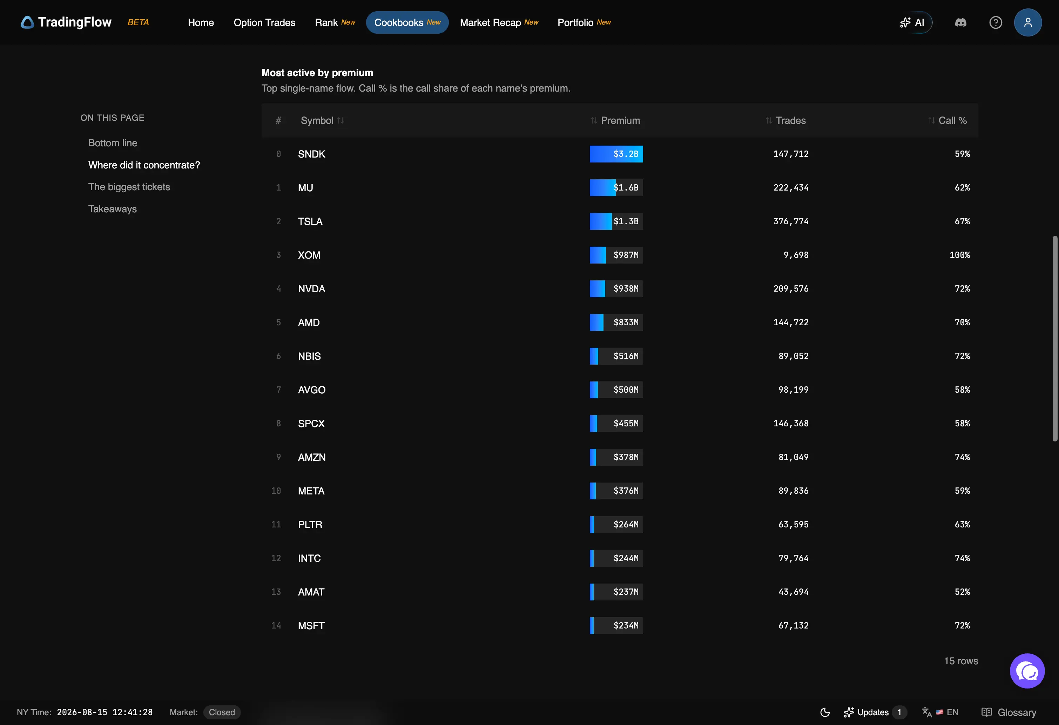Click the BETA label beside logo
Screen dimensions: 1059x725
coord(138,22)
